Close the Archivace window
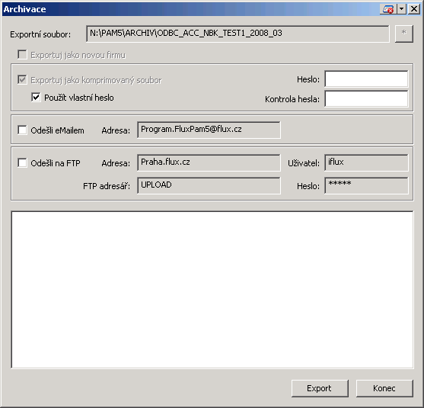The width and height of the screenshot is (424, 408). [x=414, y=9]
